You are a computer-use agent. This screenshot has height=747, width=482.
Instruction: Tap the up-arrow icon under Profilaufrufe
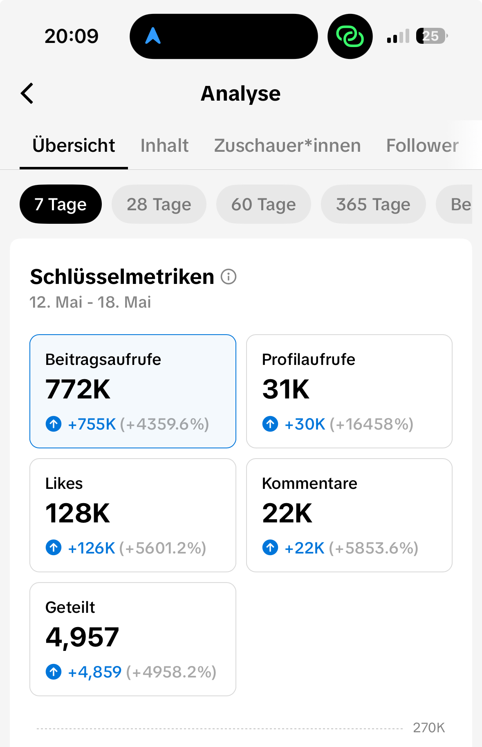click(x=270, y=424)
